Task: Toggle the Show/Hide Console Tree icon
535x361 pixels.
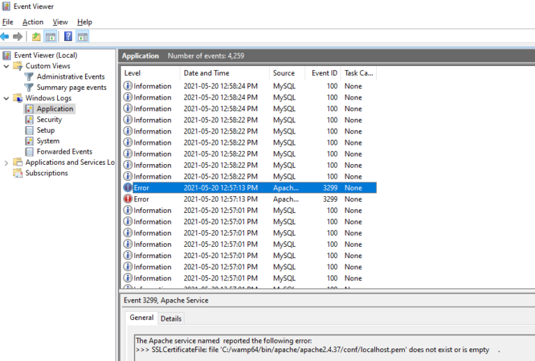Action: [50, 37]
